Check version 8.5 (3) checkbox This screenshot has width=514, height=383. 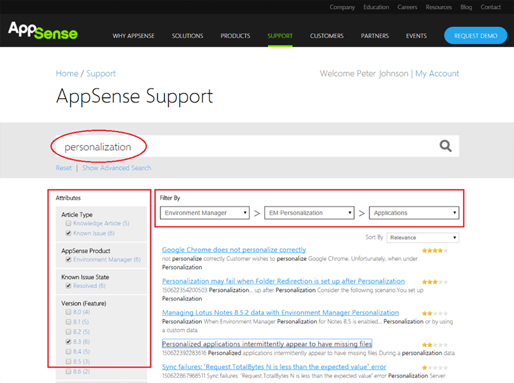click(x=69, y=361)
